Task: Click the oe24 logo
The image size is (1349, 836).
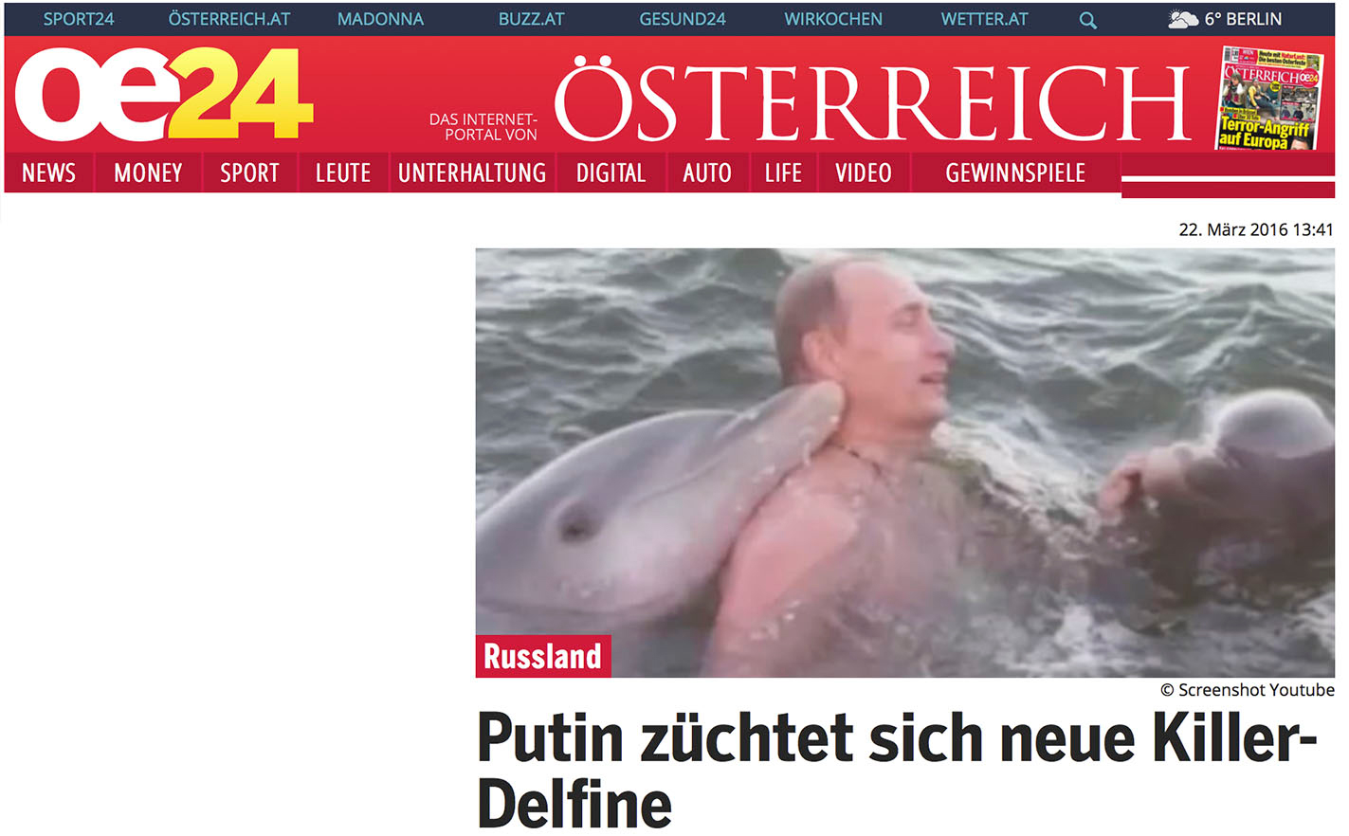Action: pos(164,95)
